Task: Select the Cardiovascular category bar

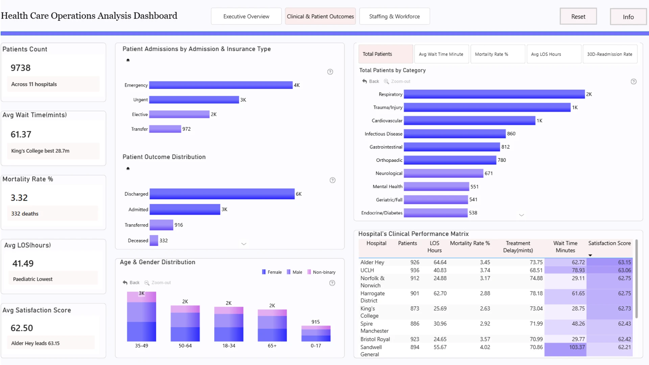Action: 470,121
